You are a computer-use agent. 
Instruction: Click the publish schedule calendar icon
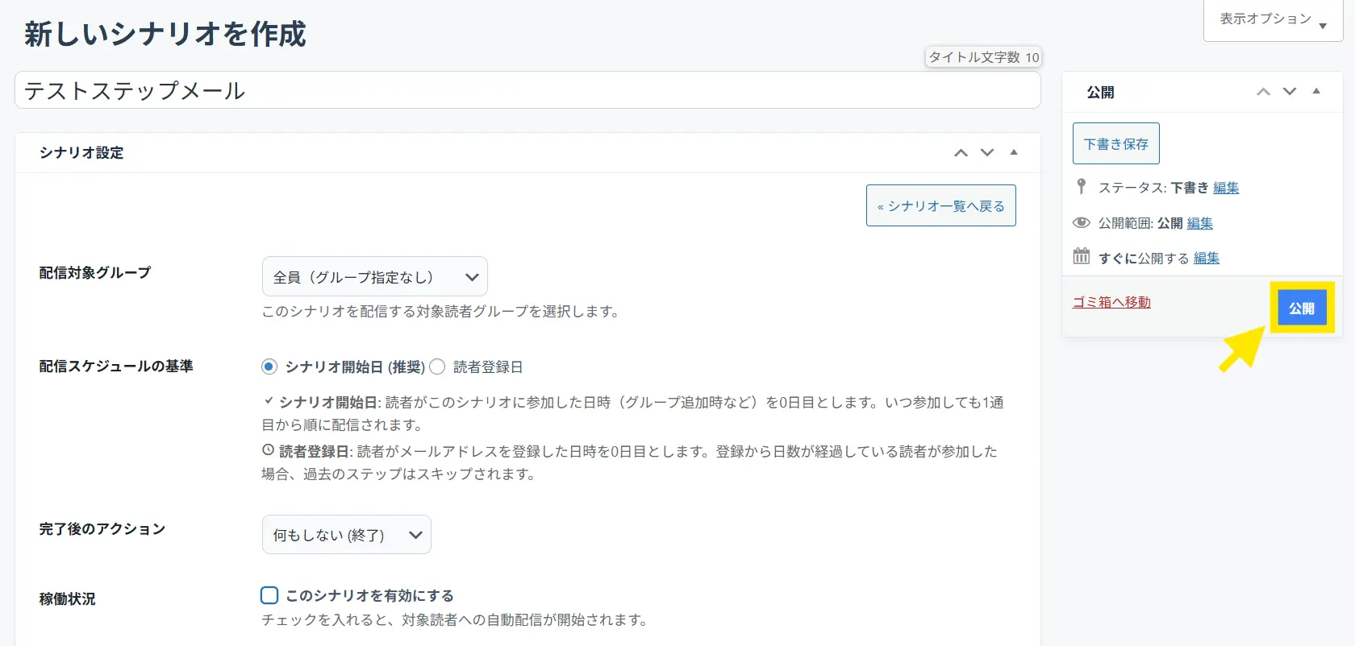1082,257
